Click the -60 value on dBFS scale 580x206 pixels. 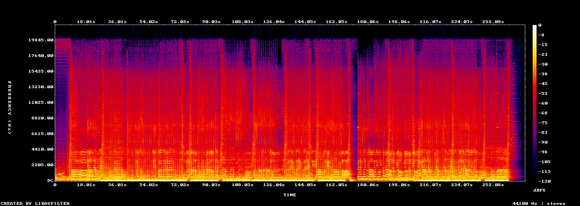click(x=543, y=103)
